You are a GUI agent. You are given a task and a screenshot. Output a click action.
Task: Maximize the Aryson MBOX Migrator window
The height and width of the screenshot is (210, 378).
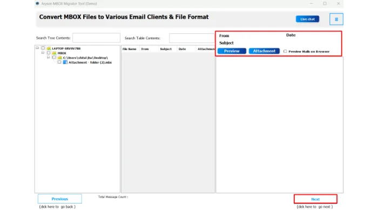325,4
